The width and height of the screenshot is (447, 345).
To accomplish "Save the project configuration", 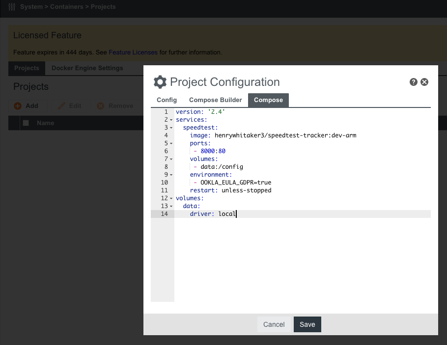I will click(x=307, y=324).
